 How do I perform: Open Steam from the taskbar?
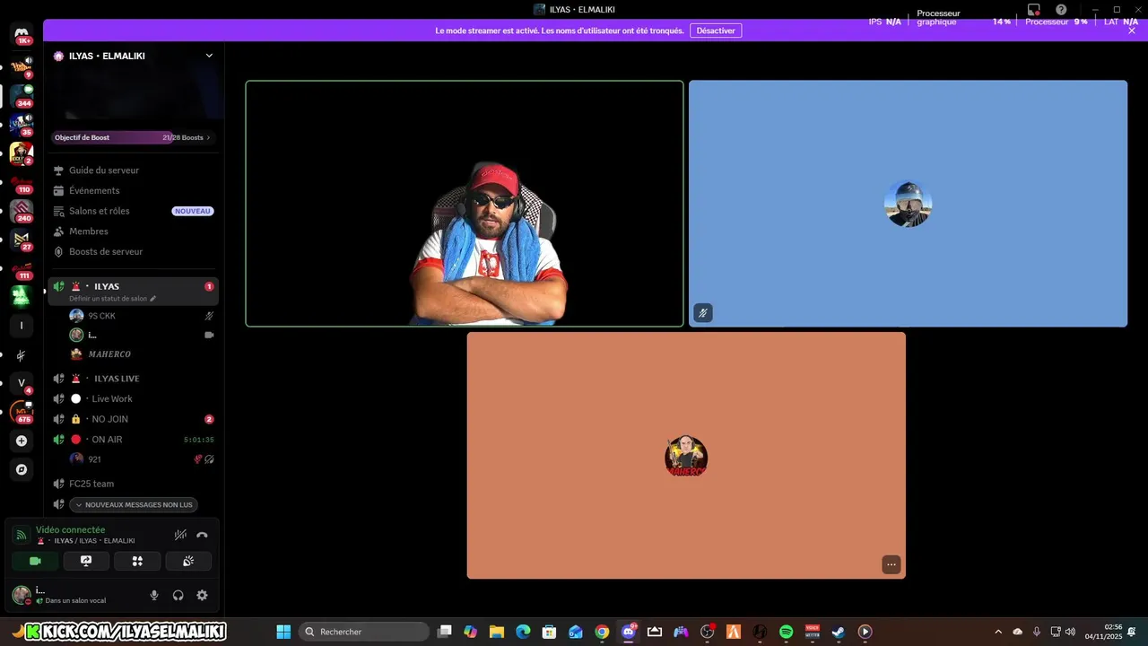839,632
